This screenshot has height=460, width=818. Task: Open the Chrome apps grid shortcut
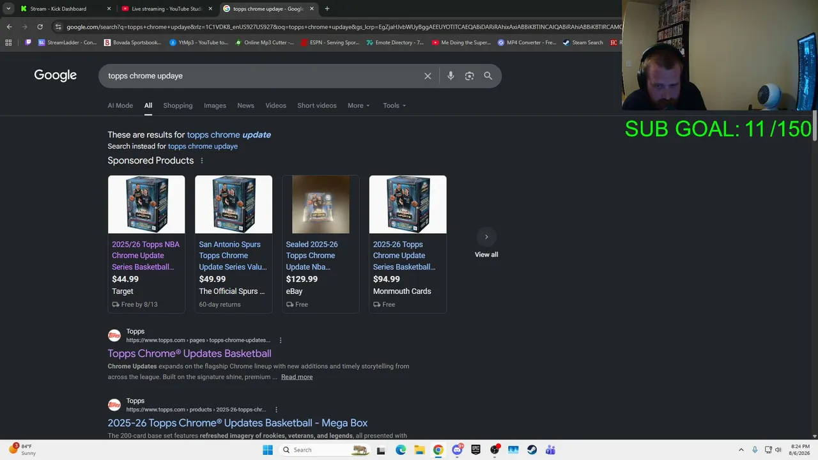(x=8, y=43)
